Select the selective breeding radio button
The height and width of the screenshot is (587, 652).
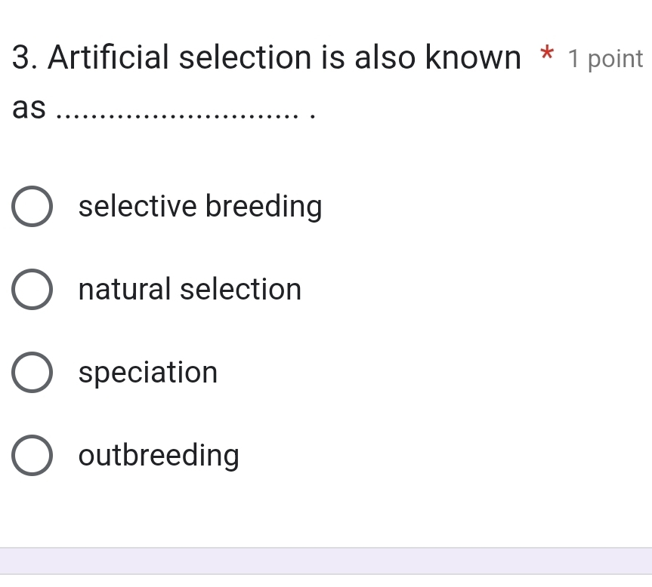(x=32, y=206)
